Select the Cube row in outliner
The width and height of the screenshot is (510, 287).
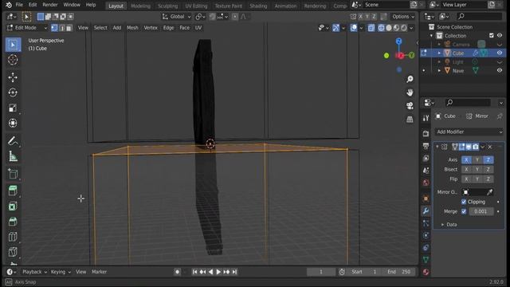(x=463, y=53)
